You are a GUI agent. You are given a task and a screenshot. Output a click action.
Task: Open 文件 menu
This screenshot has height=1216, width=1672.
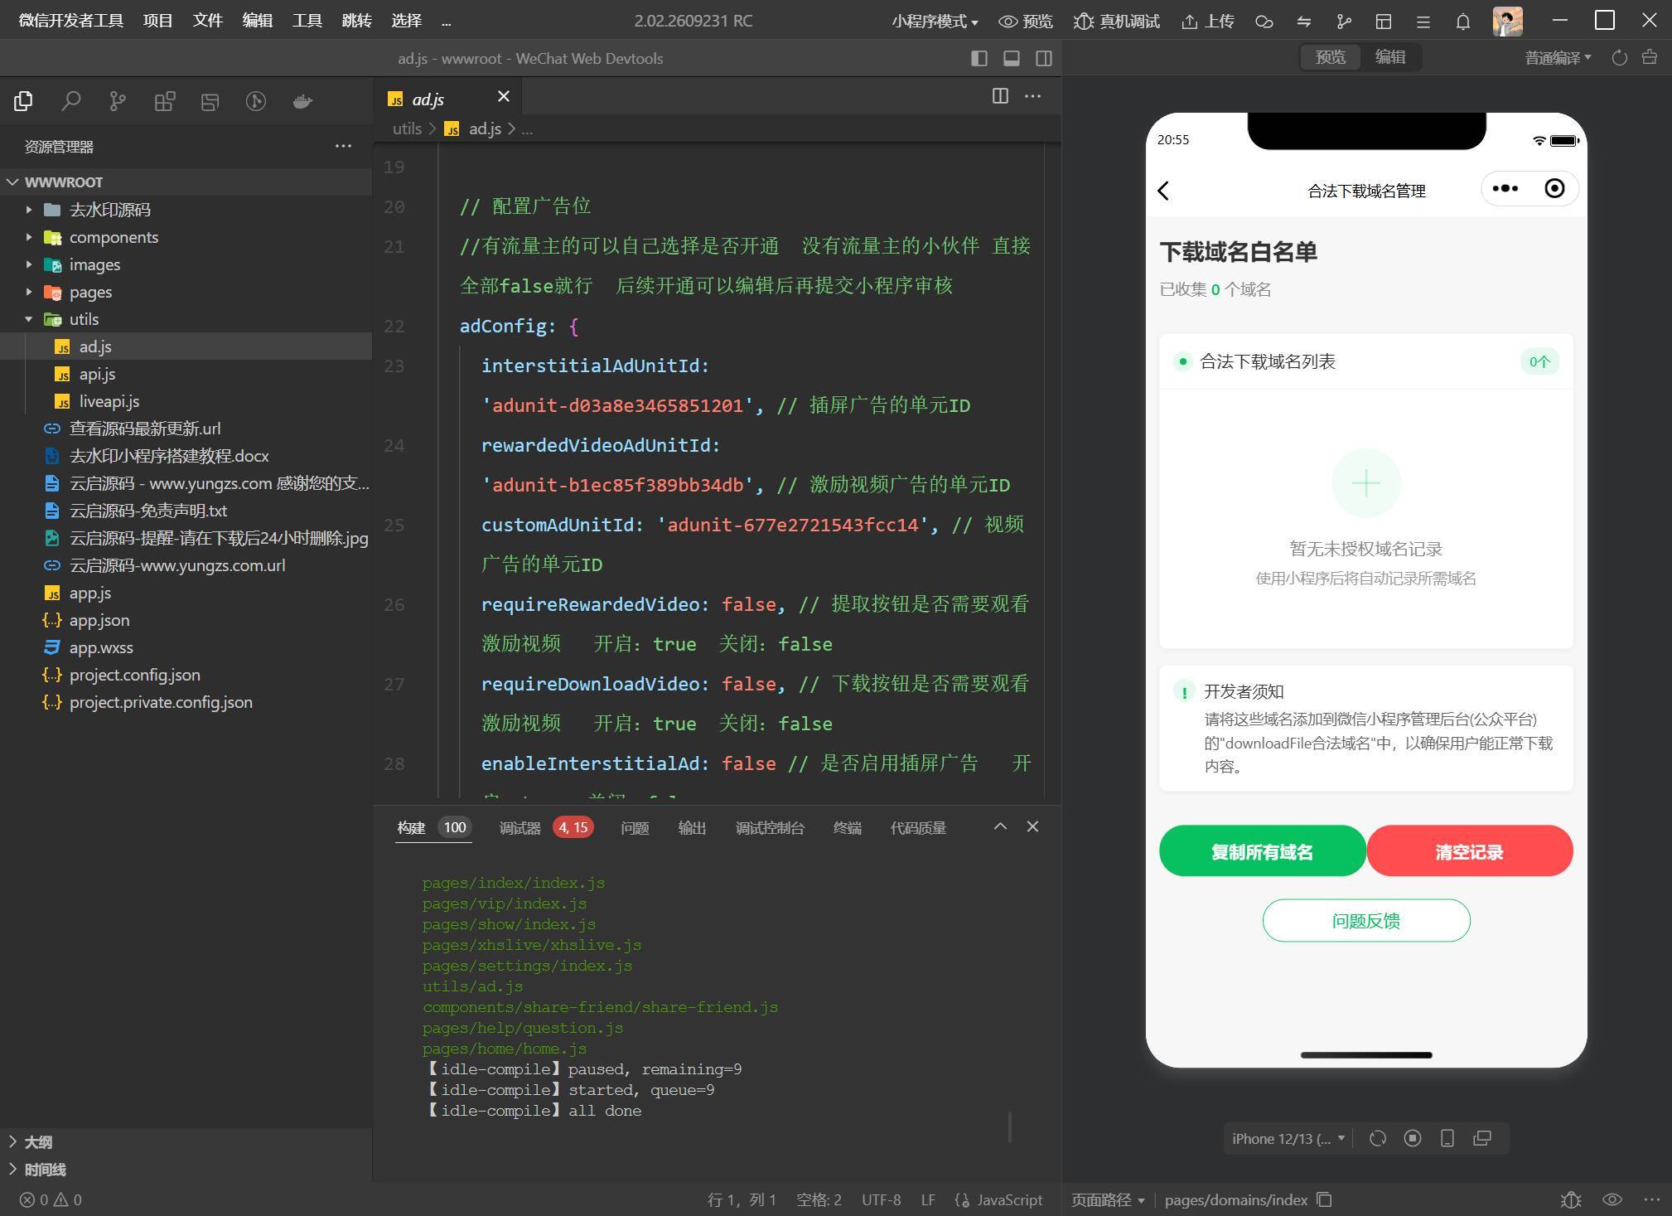point(207,21)
